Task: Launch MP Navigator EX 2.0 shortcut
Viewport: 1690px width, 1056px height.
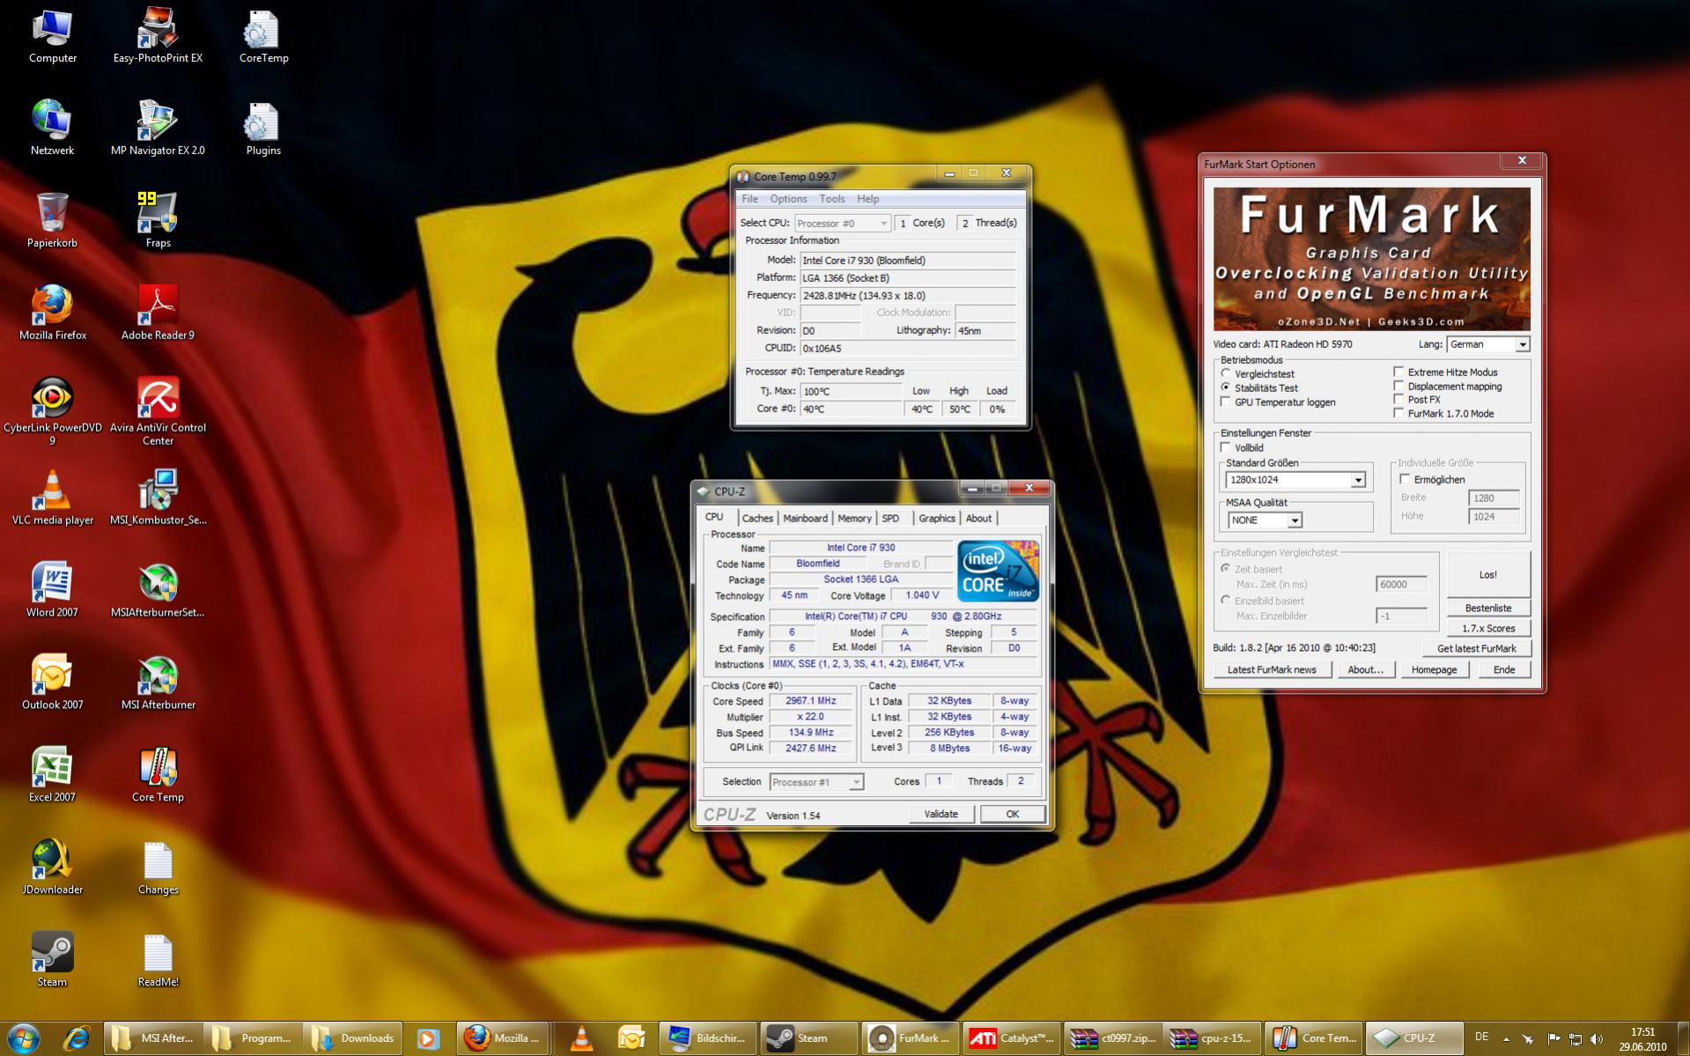Action: [x=158, y=129]
